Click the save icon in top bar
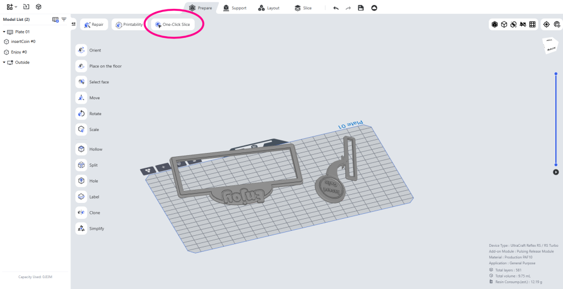Viewport: 563px width, 289px height. (361, 8)
